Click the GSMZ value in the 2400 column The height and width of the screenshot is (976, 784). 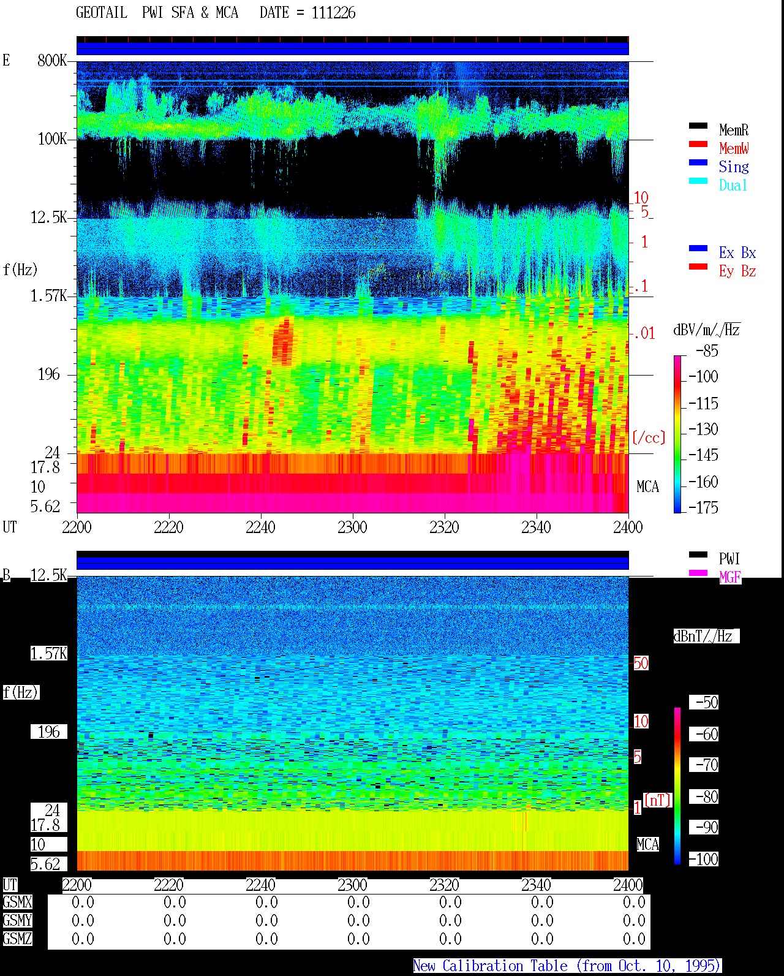click(x=634, y=939)
